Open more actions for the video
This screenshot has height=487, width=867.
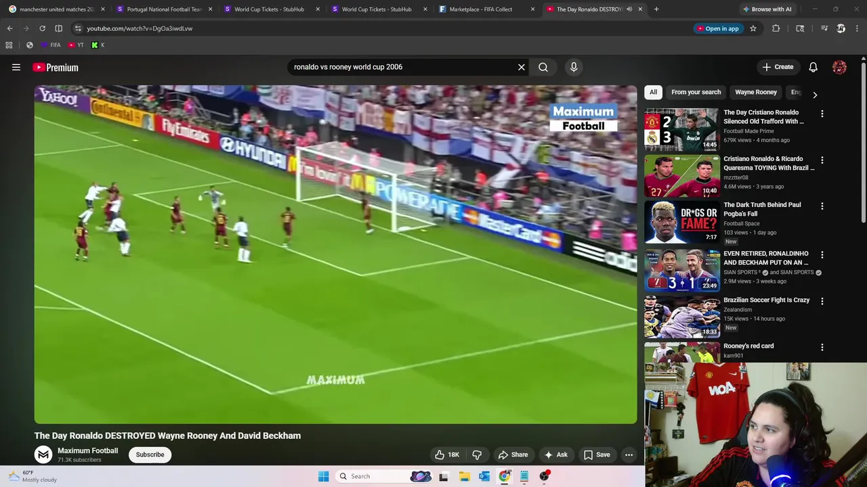click(x=629, y=455)
